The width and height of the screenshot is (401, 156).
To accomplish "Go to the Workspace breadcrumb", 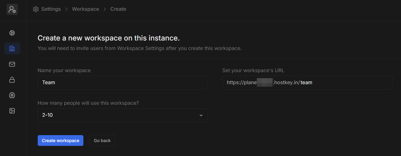I will (x=86, y=9).
